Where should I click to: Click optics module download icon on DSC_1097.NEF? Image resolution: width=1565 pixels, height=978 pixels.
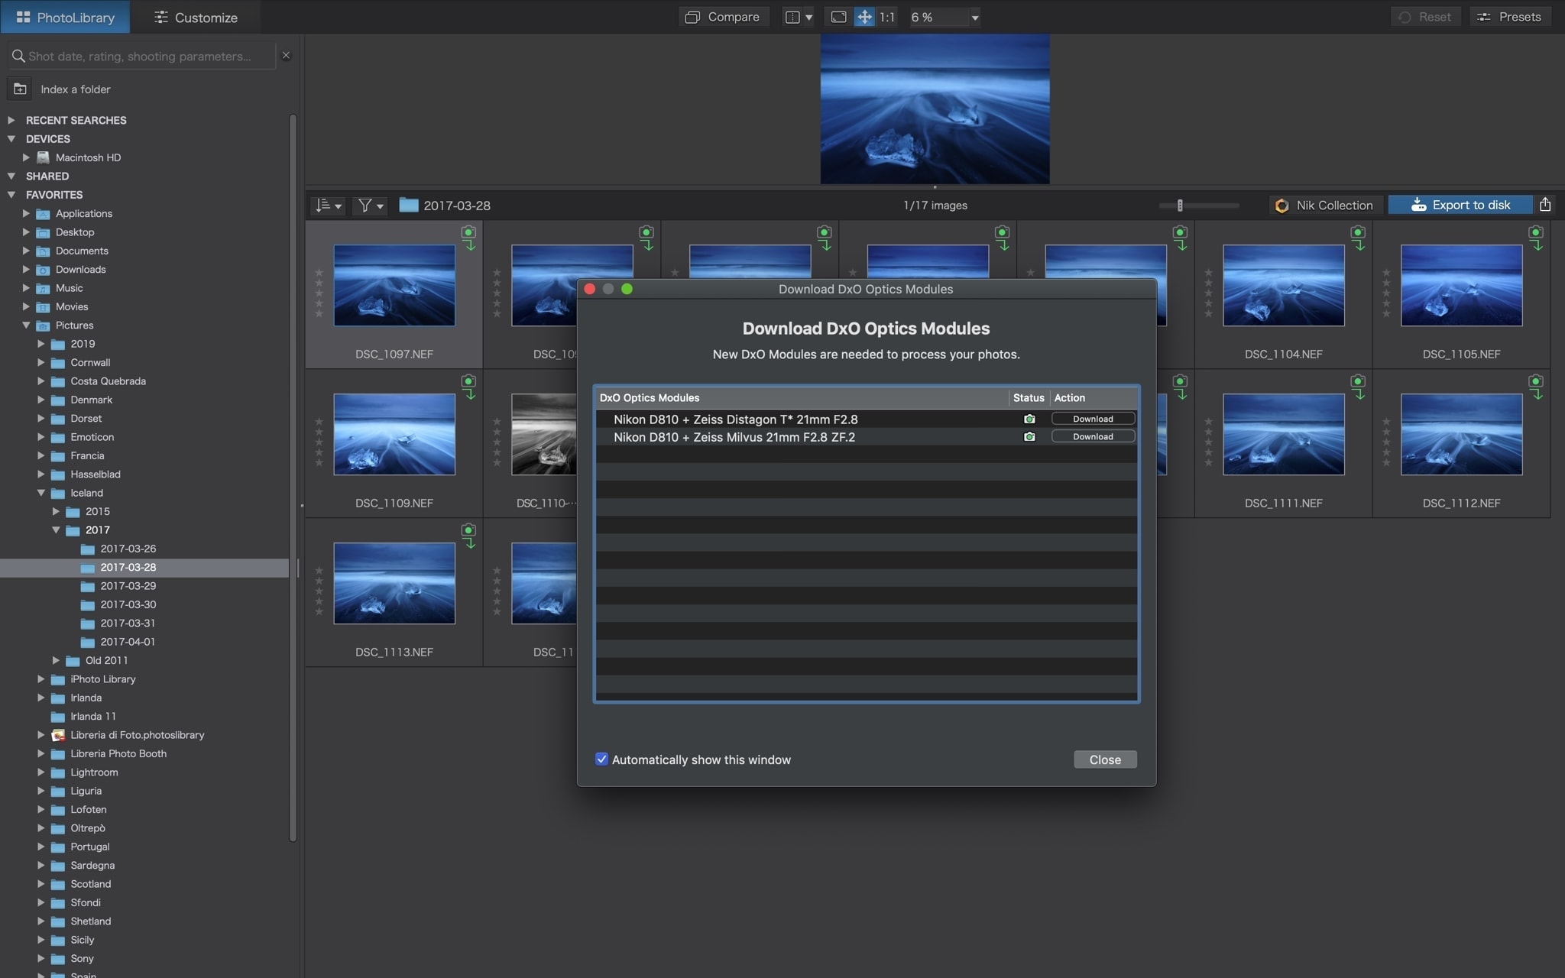(x=469, y=238)
